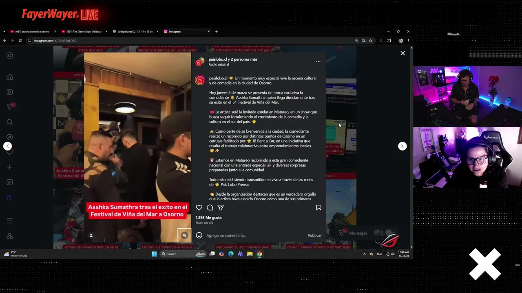Viewport: 522px width, 293px height.
Task: Open Search magnifier in Instagram sidebar
Action: [x=9, y=122]
